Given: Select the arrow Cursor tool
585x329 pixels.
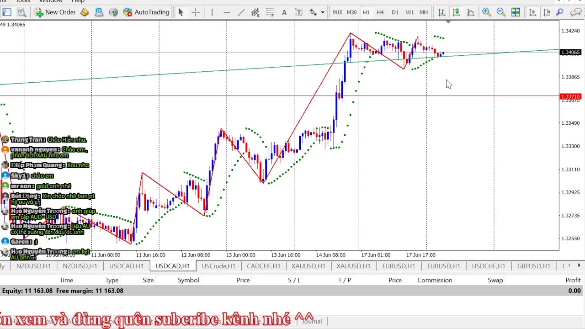Looking at the screenshot, I should point(181,12).
